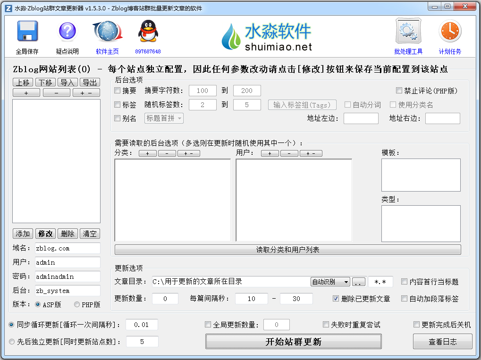This screenshot has height=360, width=481.
Task: Select the PHP版 radio button
Action: tap(77, 304)
